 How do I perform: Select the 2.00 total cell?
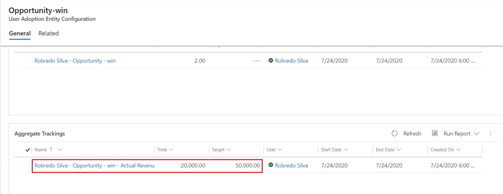pos(200,61)
